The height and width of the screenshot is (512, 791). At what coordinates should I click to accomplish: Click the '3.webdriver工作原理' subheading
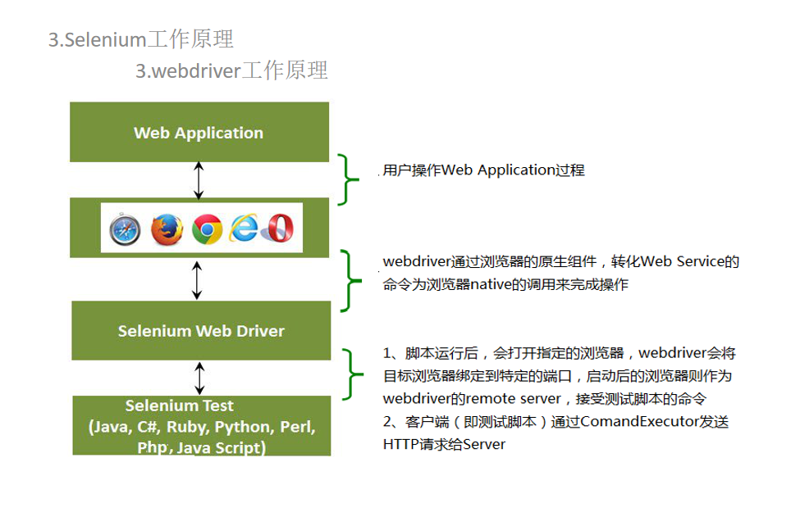tap(232, 71)
